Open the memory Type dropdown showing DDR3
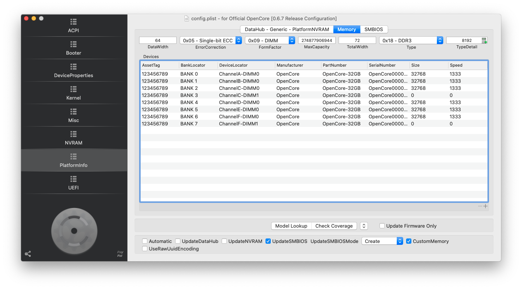 [411, 40]
